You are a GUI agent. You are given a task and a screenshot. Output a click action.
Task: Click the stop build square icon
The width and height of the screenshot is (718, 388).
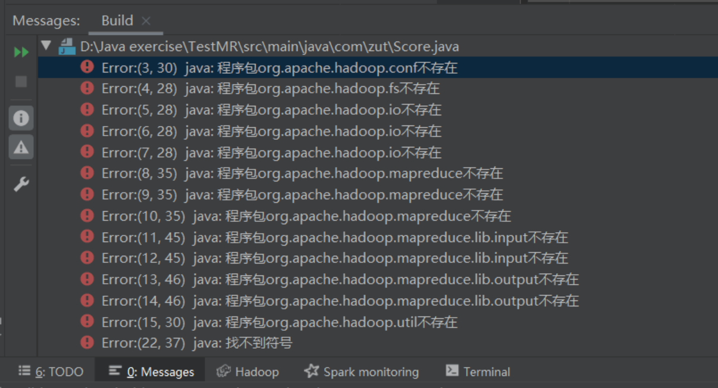(21, 80)
